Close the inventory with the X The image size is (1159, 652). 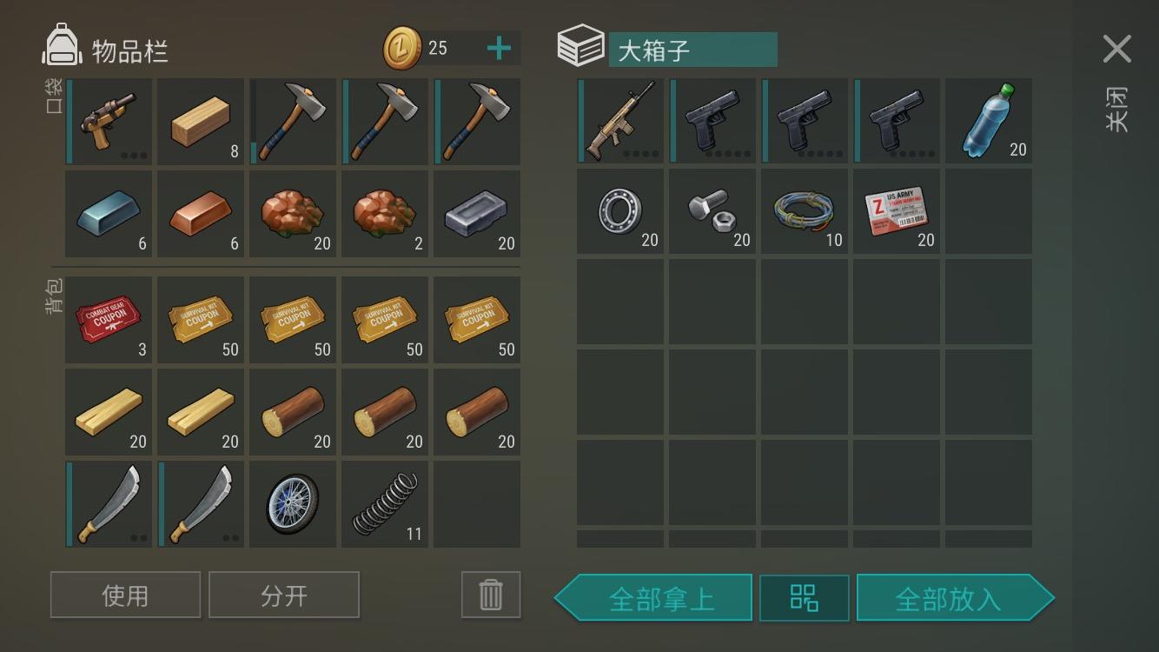coord(1117,50)
